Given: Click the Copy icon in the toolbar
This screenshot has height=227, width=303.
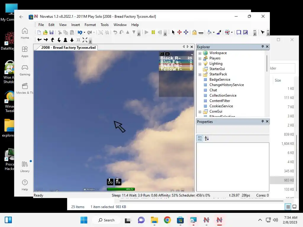Looking at the screenshot, I should click(66, 32).
